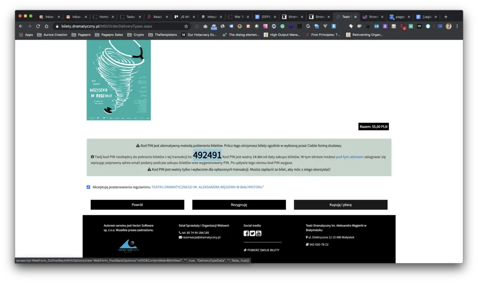
Task: Open the Crypto bookmarks folder
Action: coord(136,35)
